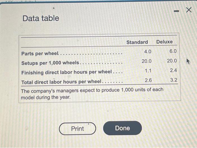This screenshot has width=197, height=148.
Task: Select the 2.4 finishing hours value
Action: pos(174,70)
